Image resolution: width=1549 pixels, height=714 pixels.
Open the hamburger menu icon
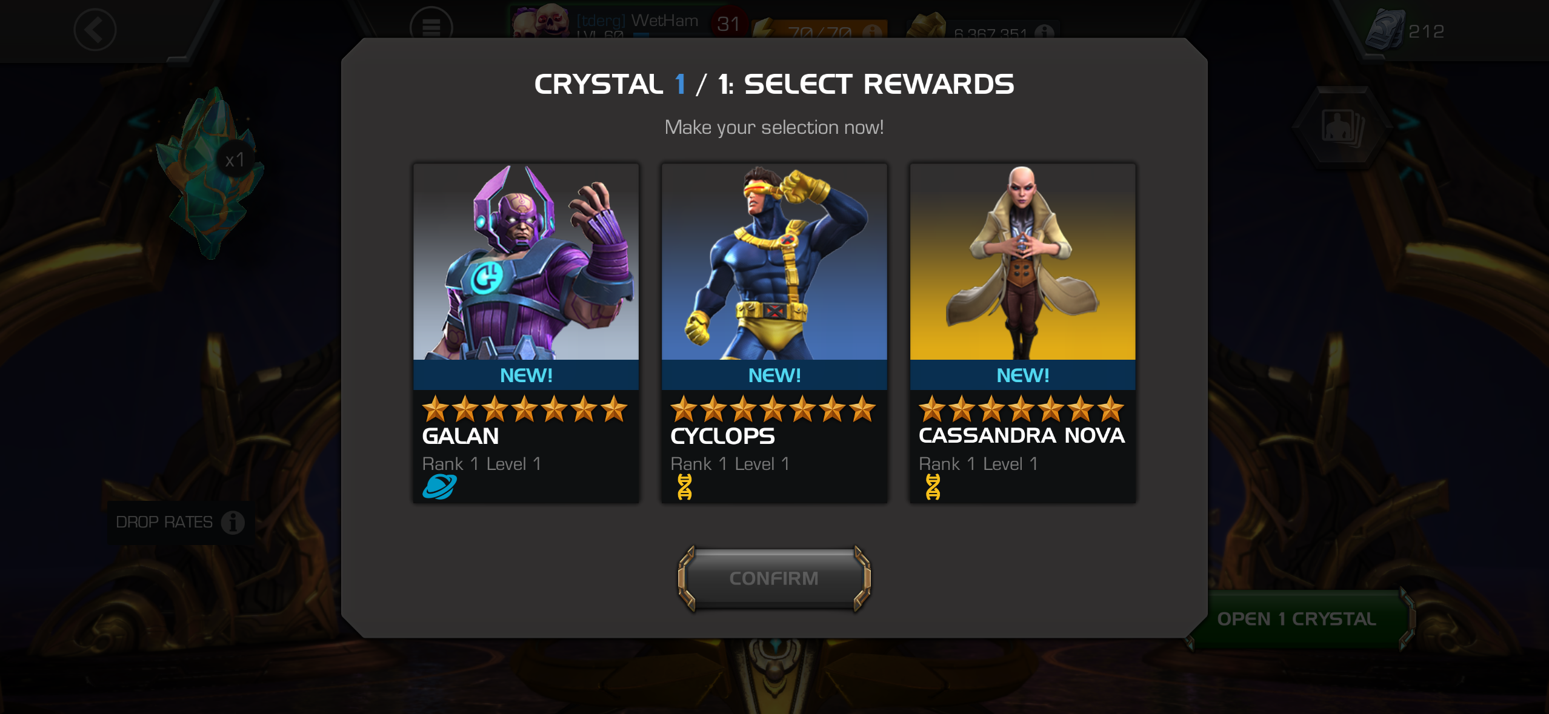tap(431, 25)
